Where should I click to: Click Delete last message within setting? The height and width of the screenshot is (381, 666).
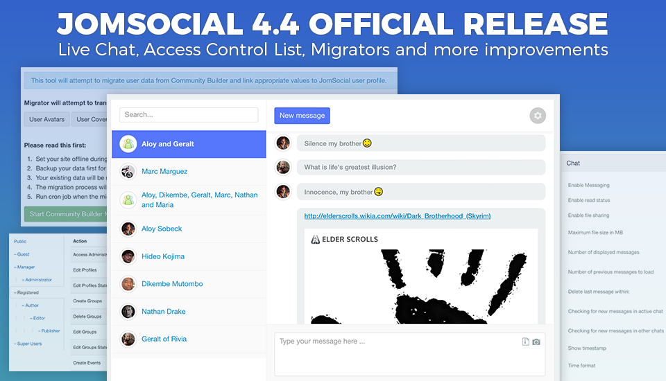[599, 292]
